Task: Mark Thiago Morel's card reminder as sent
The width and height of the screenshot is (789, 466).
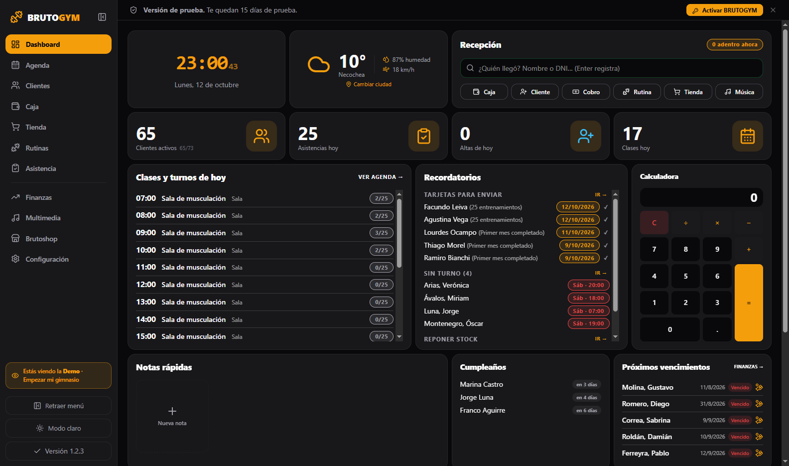Action: coord(606,245)
